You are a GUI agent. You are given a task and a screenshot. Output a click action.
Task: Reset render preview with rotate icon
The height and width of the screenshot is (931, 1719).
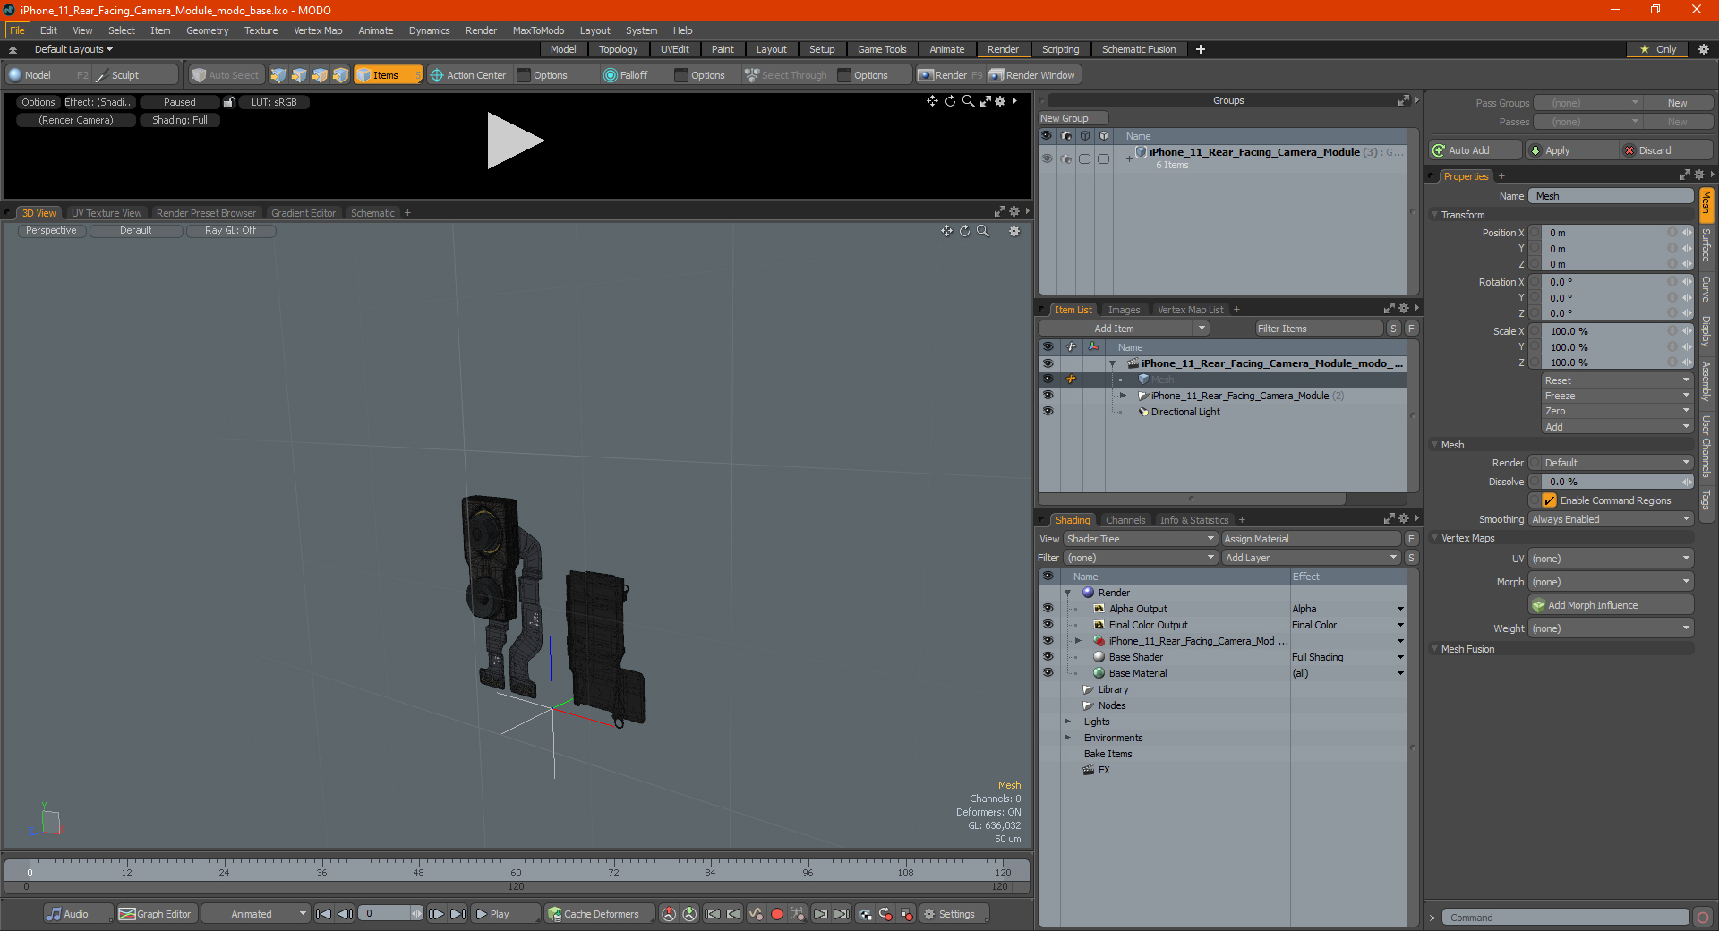point(950,101)
